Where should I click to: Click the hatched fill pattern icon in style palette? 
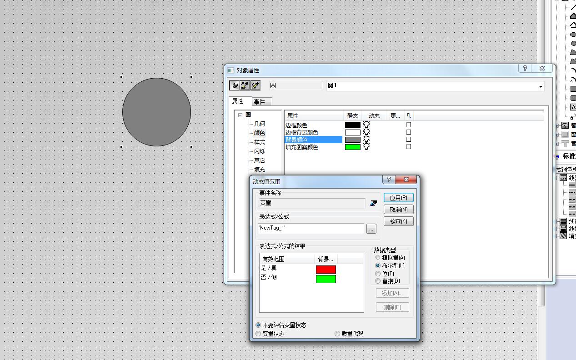click(563, 236)
